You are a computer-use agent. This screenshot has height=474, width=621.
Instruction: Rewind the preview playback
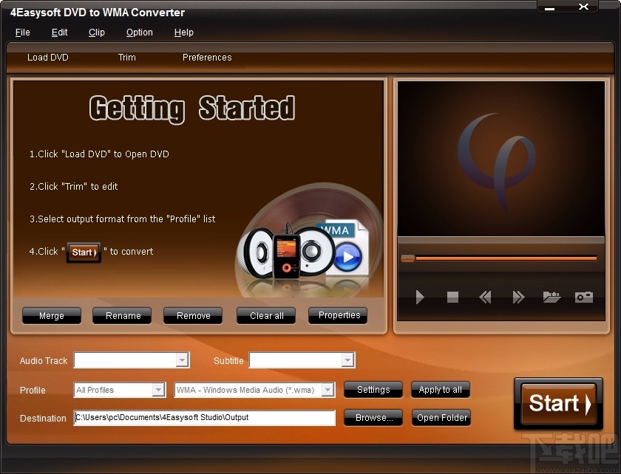coord(485,297)
